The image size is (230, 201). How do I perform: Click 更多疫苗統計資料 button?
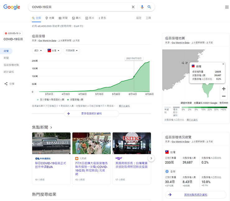tap(91, 113)
